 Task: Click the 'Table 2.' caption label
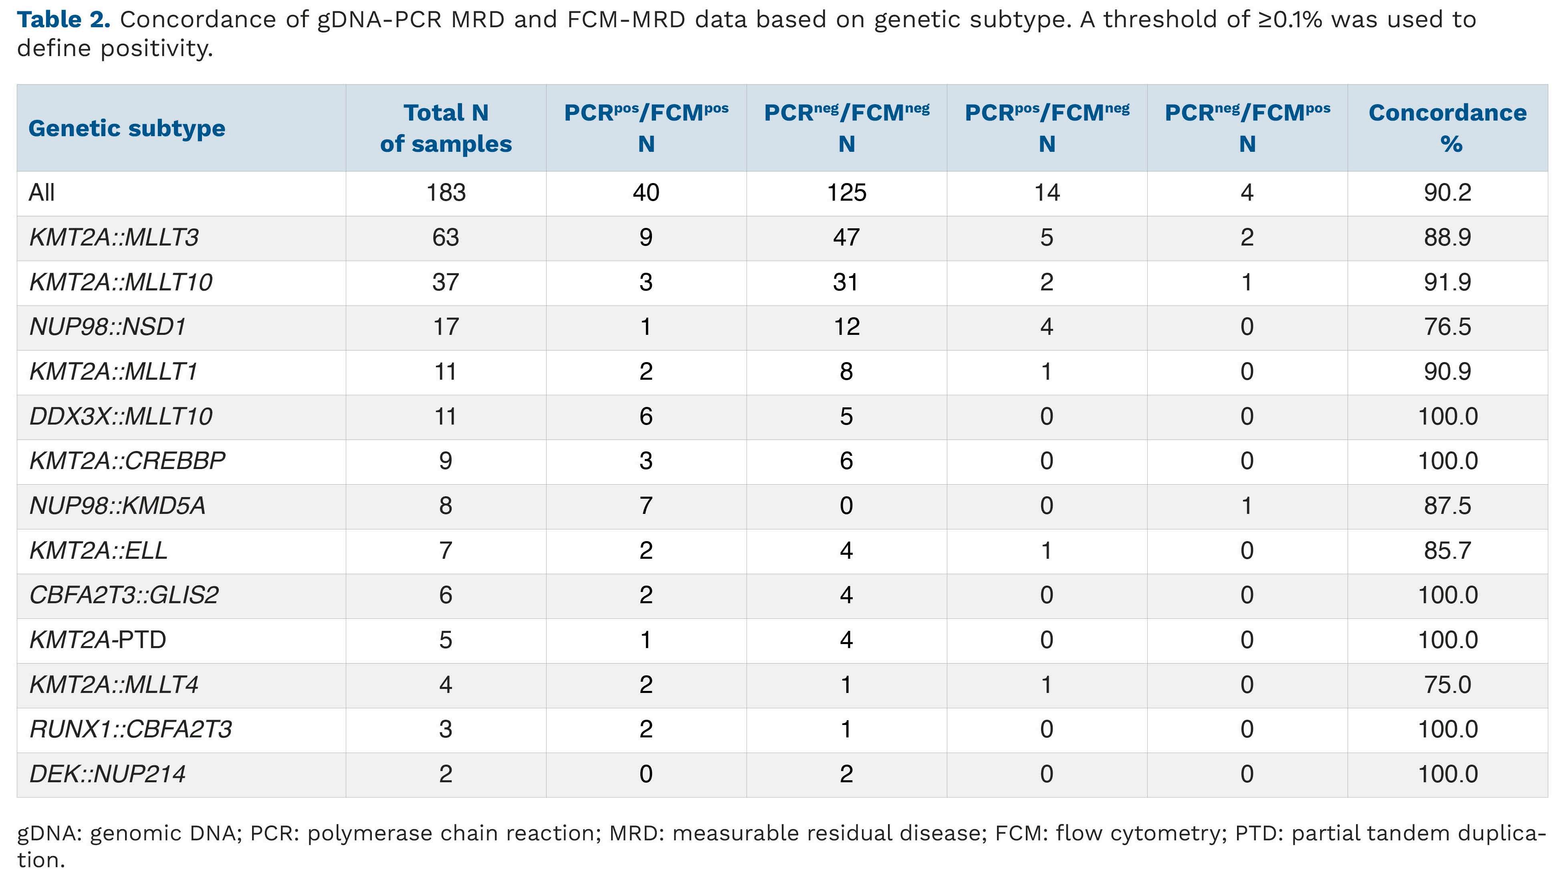(64, 20)
